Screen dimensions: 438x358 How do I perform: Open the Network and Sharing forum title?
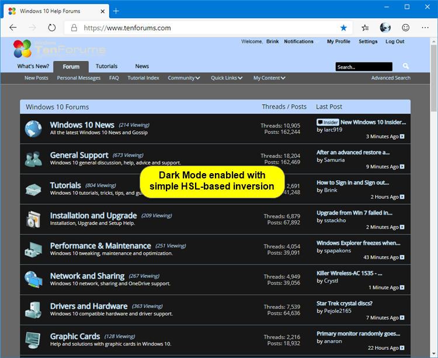coord(87,276)
